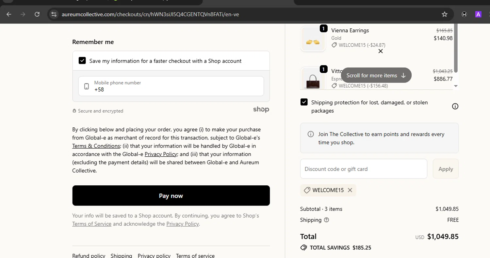Open Terms of service footer link

(195, 256)
